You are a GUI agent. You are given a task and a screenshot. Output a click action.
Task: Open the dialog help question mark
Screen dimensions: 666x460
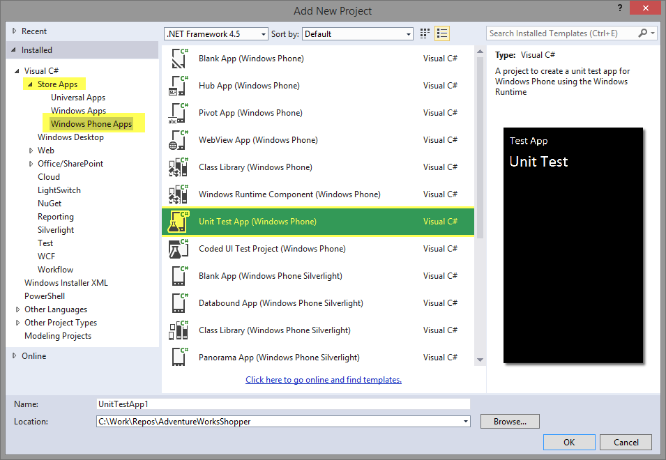tap(620, 8)
